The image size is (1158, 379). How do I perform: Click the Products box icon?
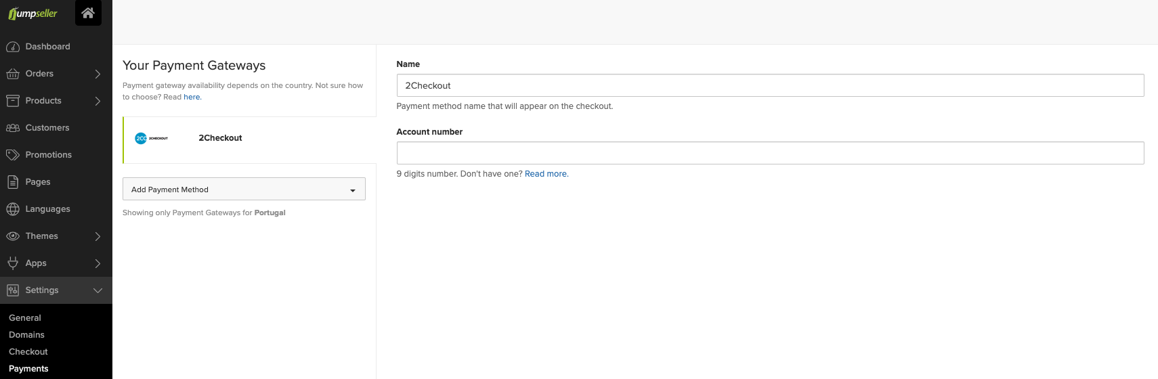coord(13,101)
